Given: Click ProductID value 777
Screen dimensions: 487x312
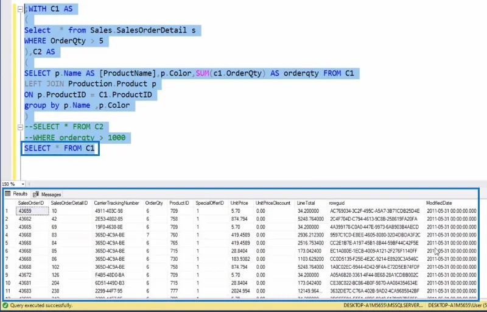Looking at the screenshot, I should (x=174, y=291).
